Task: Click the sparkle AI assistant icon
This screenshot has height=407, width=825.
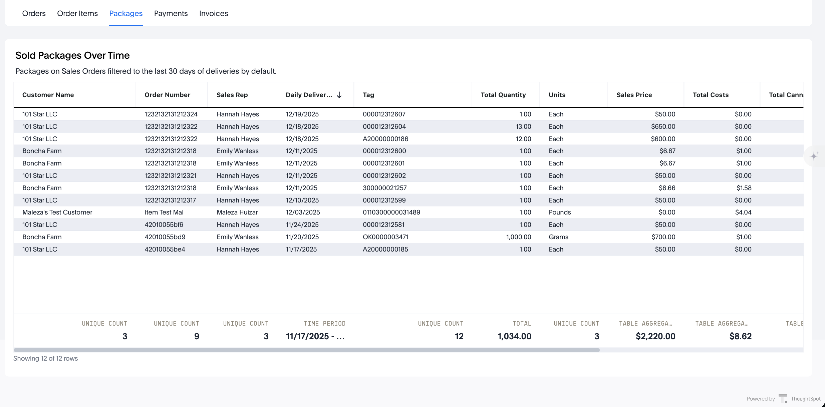Action: pos(814,156)
